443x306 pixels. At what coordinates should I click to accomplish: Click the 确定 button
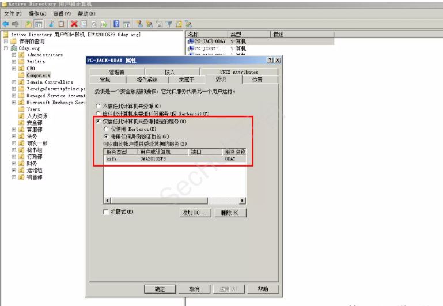[x=160, y=289]
